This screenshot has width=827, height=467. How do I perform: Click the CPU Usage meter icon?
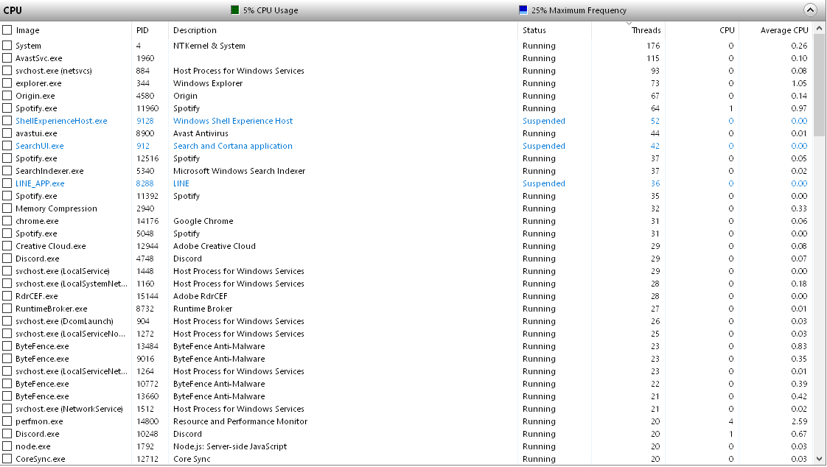pyautogui.click(x=234, y=10)
